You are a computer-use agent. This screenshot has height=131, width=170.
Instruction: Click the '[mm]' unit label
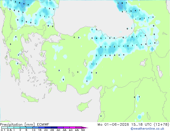coord(29,125)
